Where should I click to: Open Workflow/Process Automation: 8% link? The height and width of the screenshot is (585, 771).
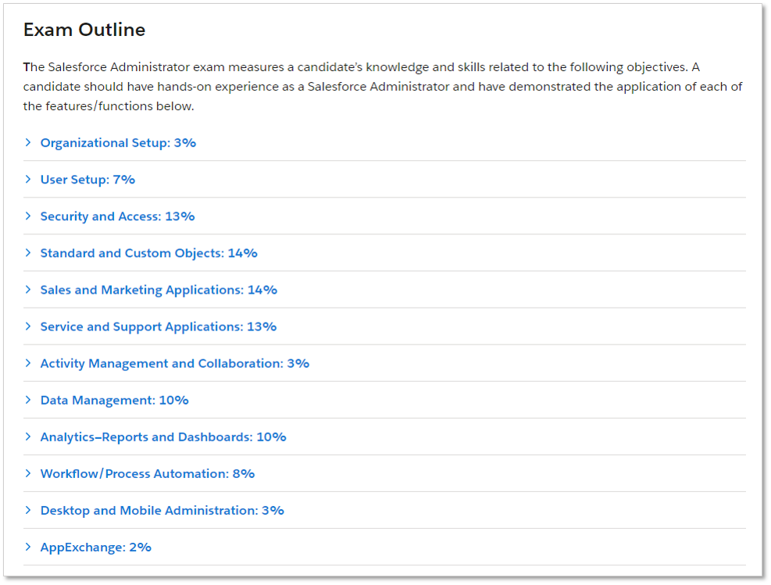tap(148, 474)
